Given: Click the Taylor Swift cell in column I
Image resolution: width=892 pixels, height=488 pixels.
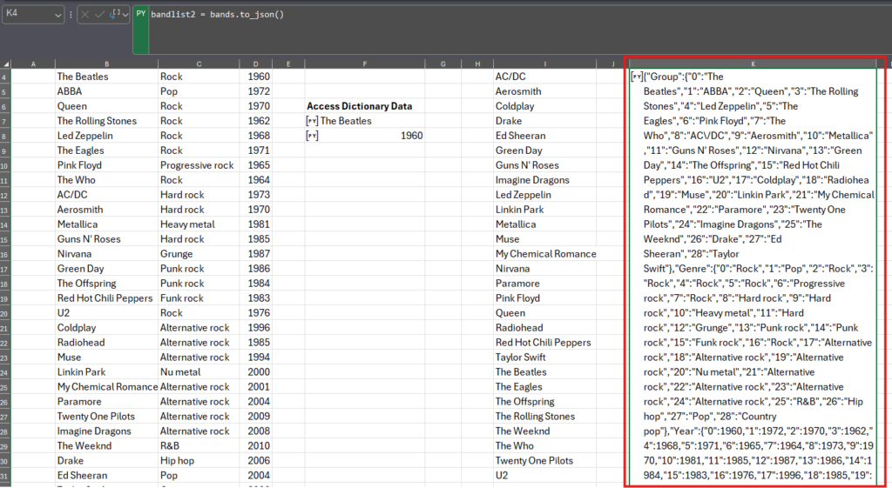Looking at the screenshot, I should pyautogui.click(x=544, y=358).
